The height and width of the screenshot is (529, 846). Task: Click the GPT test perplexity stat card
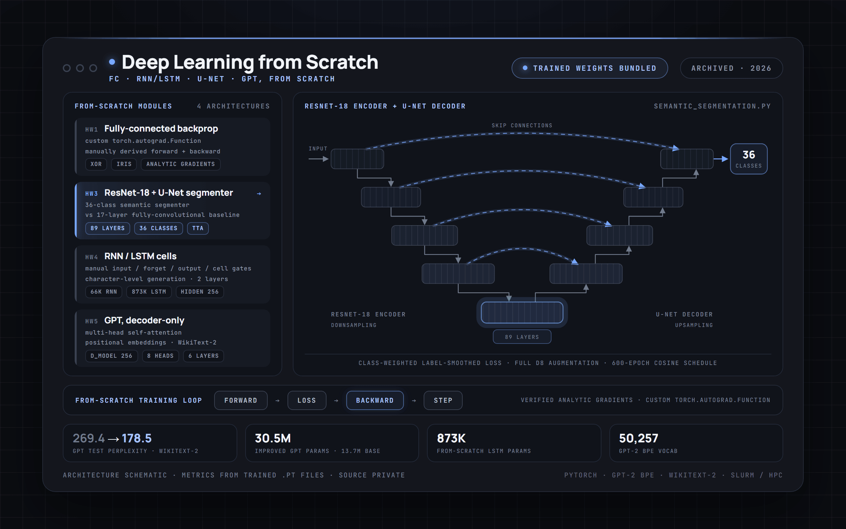150,443
